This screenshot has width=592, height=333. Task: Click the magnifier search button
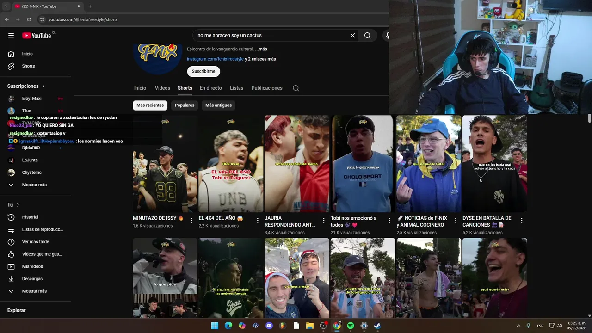click(367, 36)
